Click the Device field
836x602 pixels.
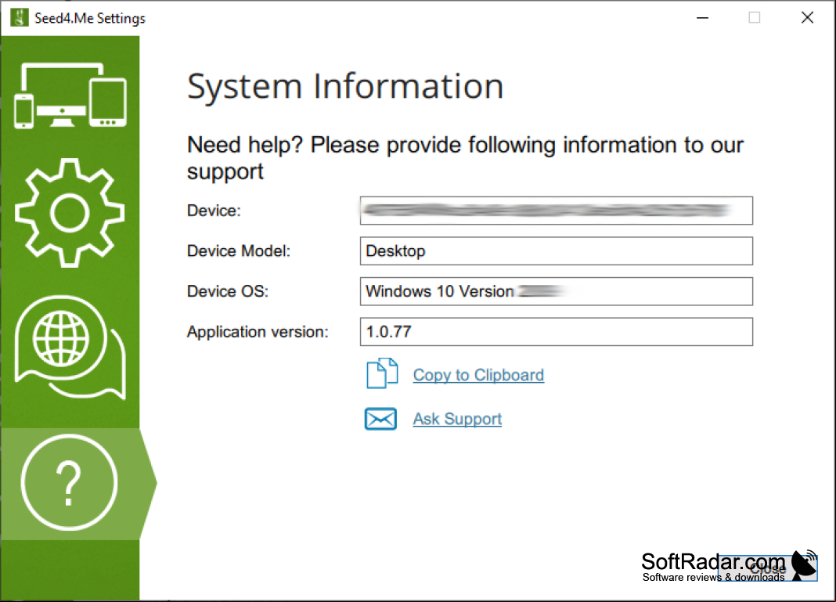(x=556, y=211)
